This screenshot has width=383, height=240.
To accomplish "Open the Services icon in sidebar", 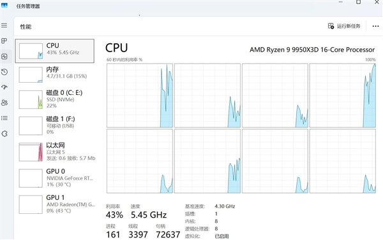I will (x=4, y=134).
